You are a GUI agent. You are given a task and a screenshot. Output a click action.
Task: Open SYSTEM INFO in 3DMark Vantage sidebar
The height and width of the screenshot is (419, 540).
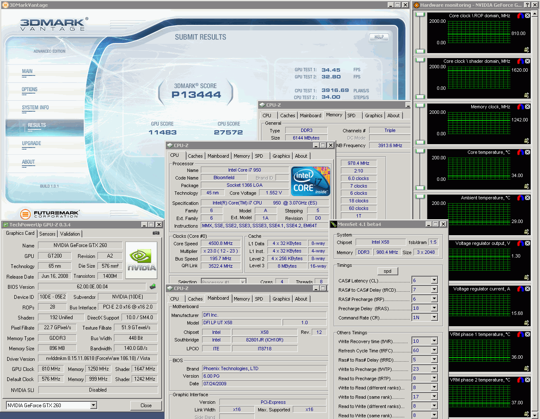click(35, 107)
